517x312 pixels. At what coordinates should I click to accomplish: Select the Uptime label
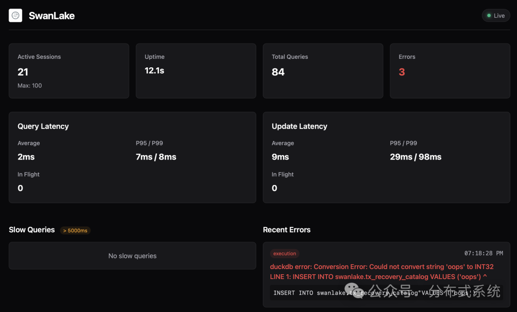(154, 56)
